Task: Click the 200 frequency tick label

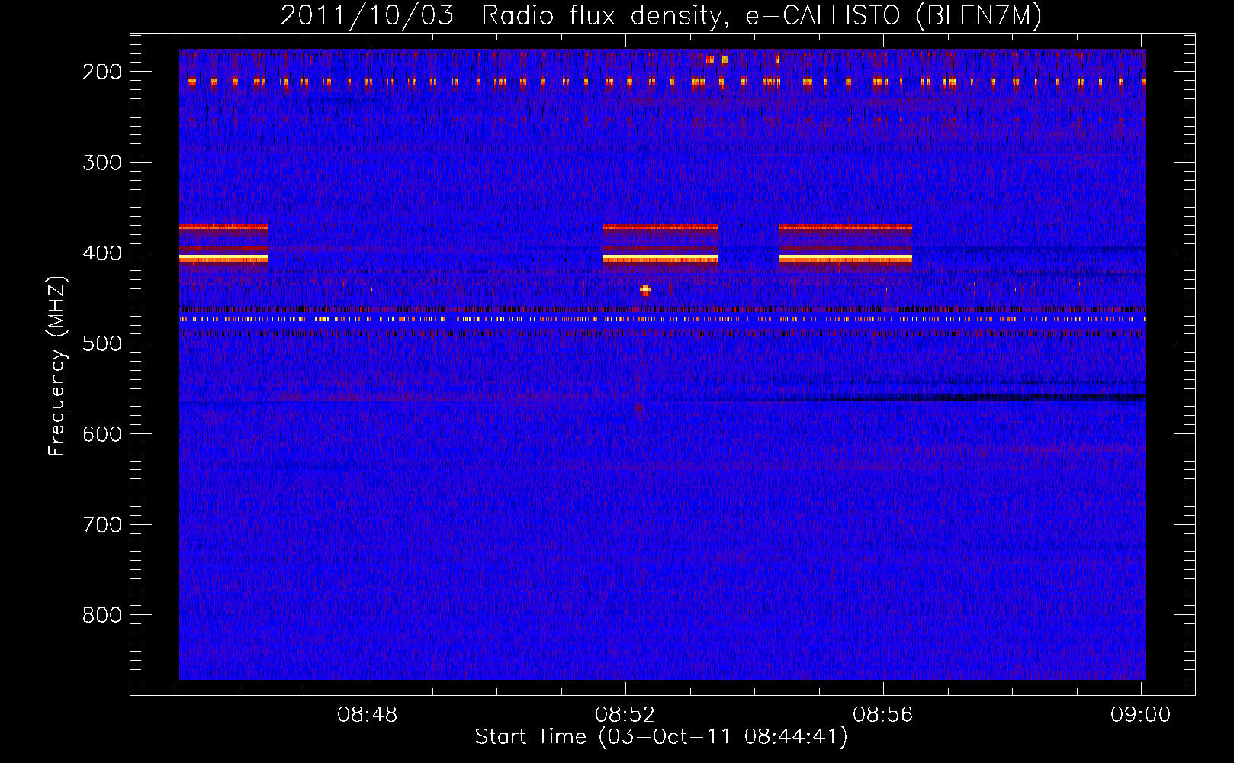Action: point(102,72)
